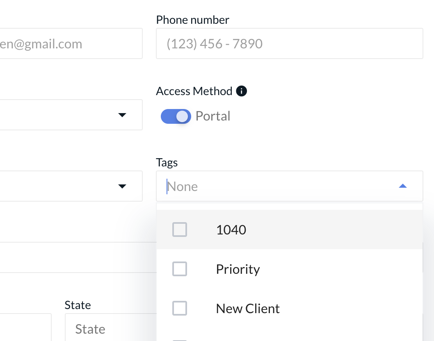Check the Priority tag checkbox
Screen dimensions: 434x341
pos(180,269)
